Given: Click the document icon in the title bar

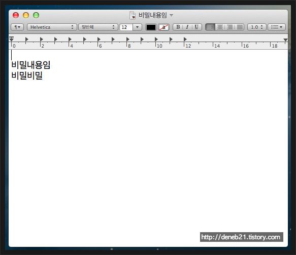Looking at the screenshot, I should click(x=133, y=15).
